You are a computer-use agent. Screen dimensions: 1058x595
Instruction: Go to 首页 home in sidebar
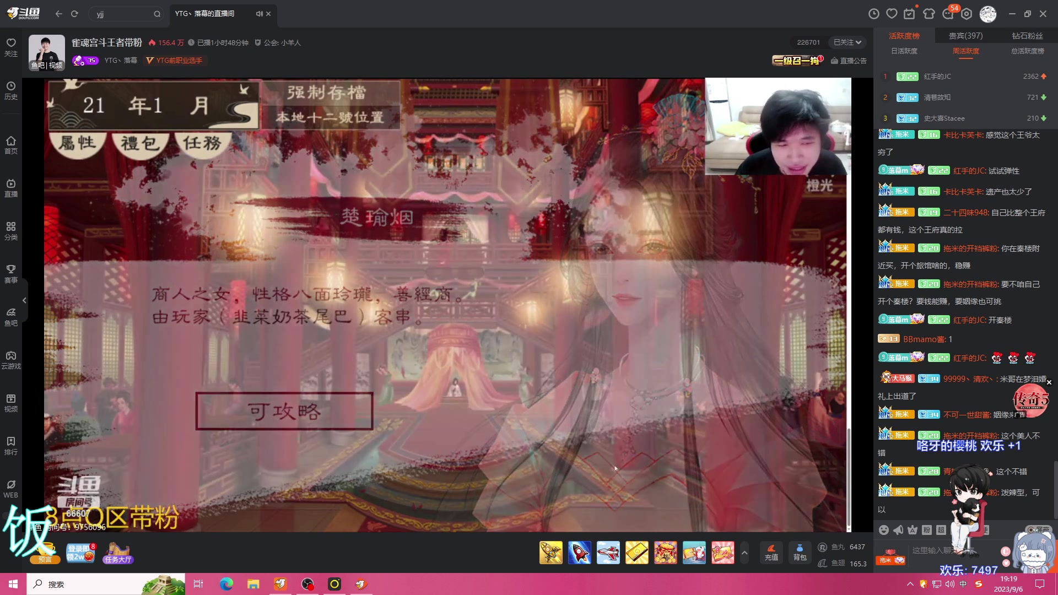[11, 145]
